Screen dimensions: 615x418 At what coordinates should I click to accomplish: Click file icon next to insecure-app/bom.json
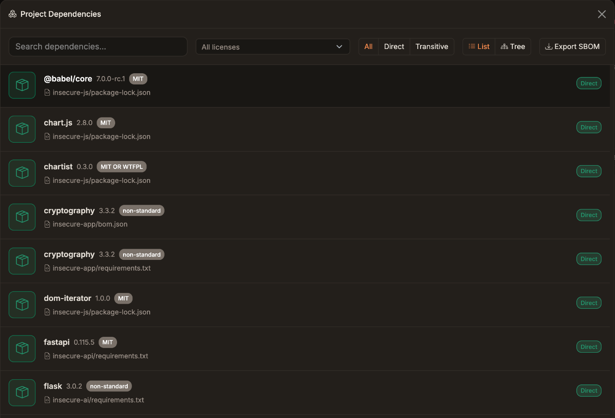[x=47, y=224]
